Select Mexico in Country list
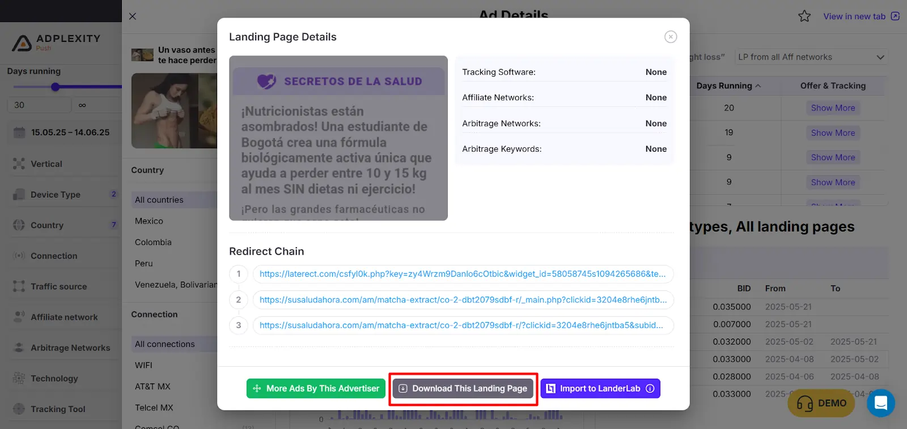The height and width of the screenshot is (429, 907). [x=149, y=221]
